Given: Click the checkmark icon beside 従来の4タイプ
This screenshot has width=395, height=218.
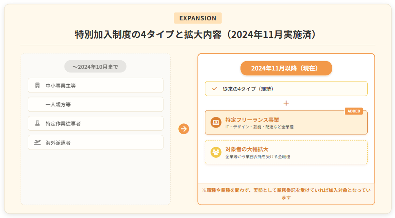Looking at the screenshot, I should click(x=215, y=88).
